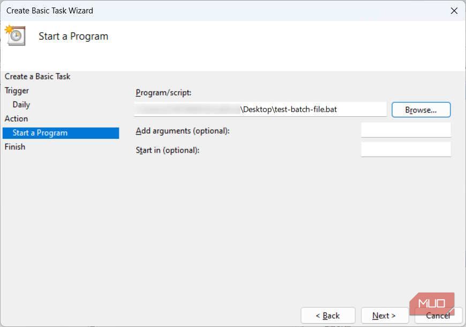
Task: Open the Browse dialog for selecting a program
Action: tap(420, 109)
